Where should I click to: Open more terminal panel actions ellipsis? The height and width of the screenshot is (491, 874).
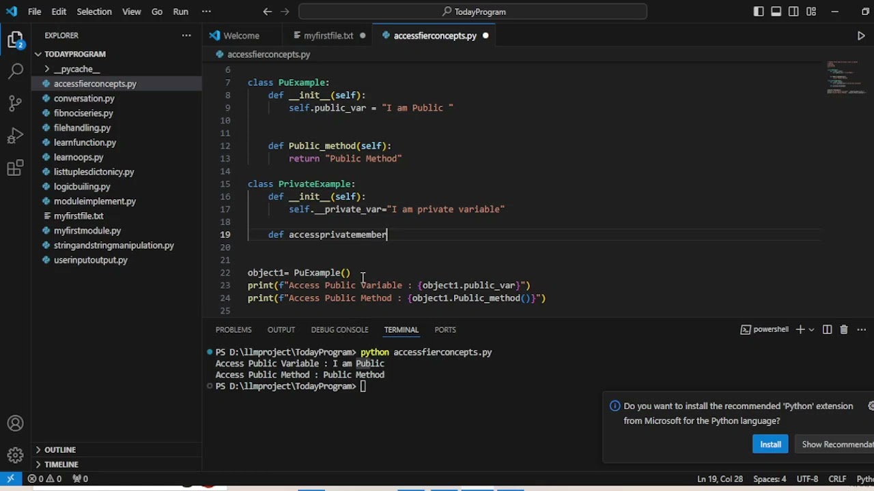click(x=861, y=329)
